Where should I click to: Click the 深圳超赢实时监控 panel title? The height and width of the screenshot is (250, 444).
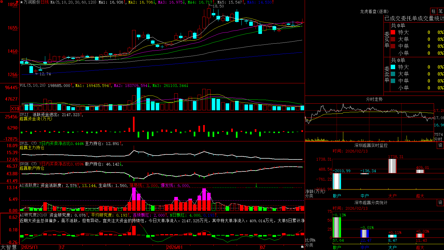pos(371,145)
